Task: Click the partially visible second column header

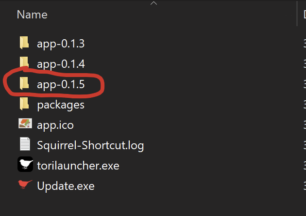Action: (305, 15)
